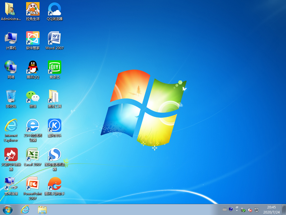Launch the 234 accelerated browser

coord(33,126)
